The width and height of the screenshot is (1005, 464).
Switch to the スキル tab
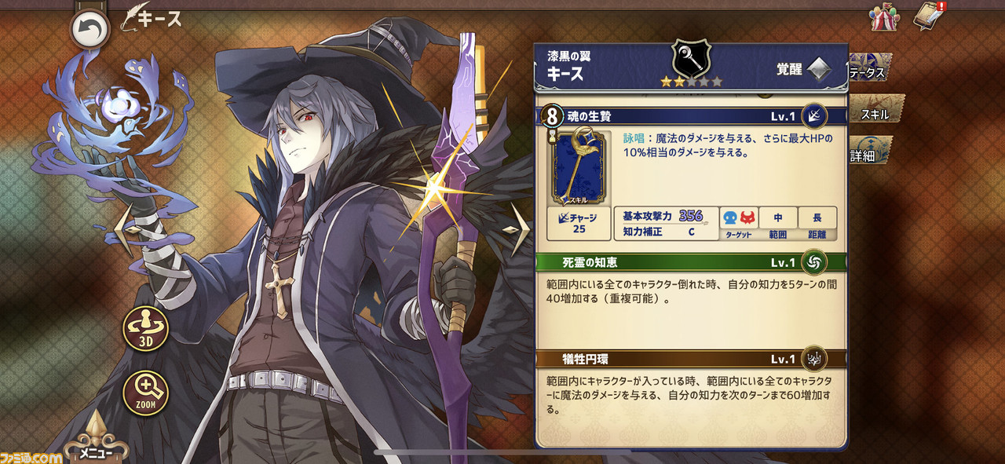tap(875, 114)
